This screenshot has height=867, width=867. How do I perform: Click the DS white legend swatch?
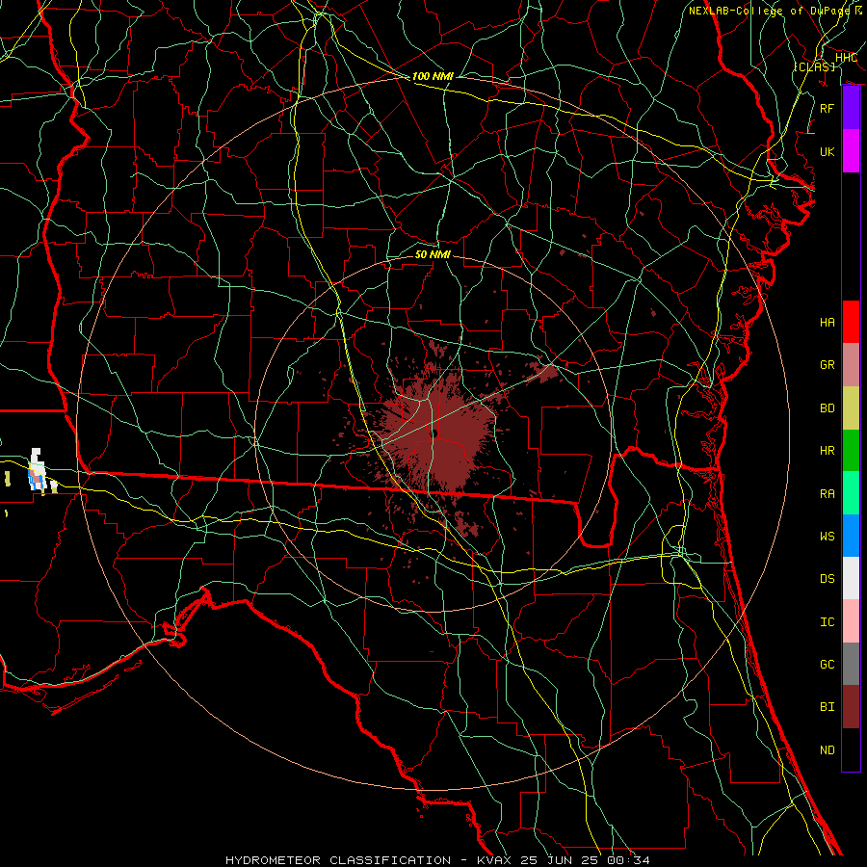pos(851,578)
